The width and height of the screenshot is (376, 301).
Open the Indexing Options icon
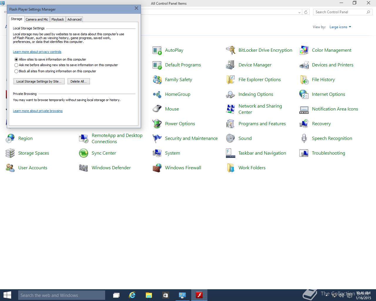coord(231,94)
